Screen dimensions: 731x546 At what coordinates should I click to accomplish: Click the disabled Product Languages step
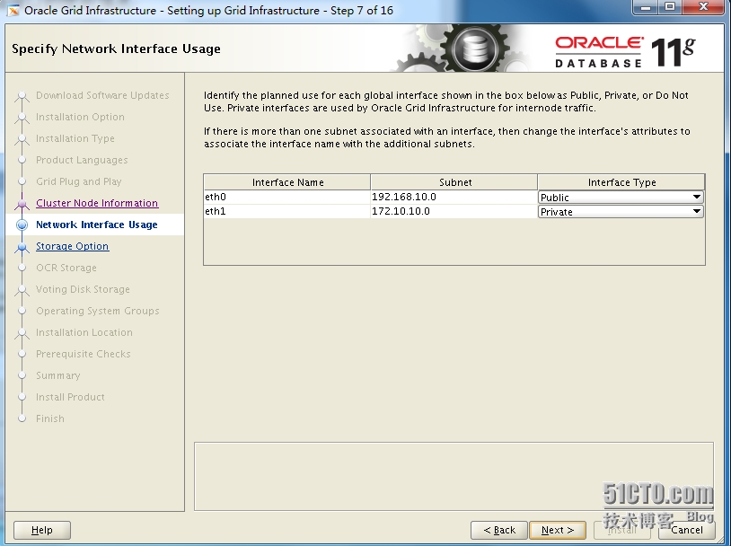pyautogui.click(x=82, y=161)
